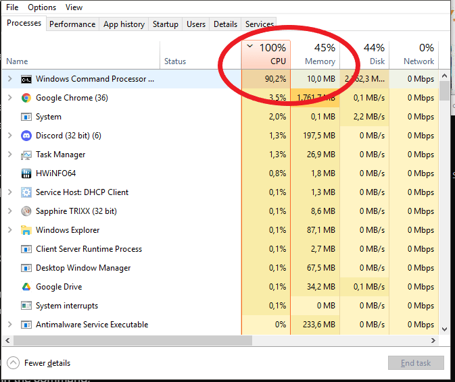Click the 233,6 MB memory value
Image resolution: width=455 pixels, height=382 pixels.
point(319,325)
